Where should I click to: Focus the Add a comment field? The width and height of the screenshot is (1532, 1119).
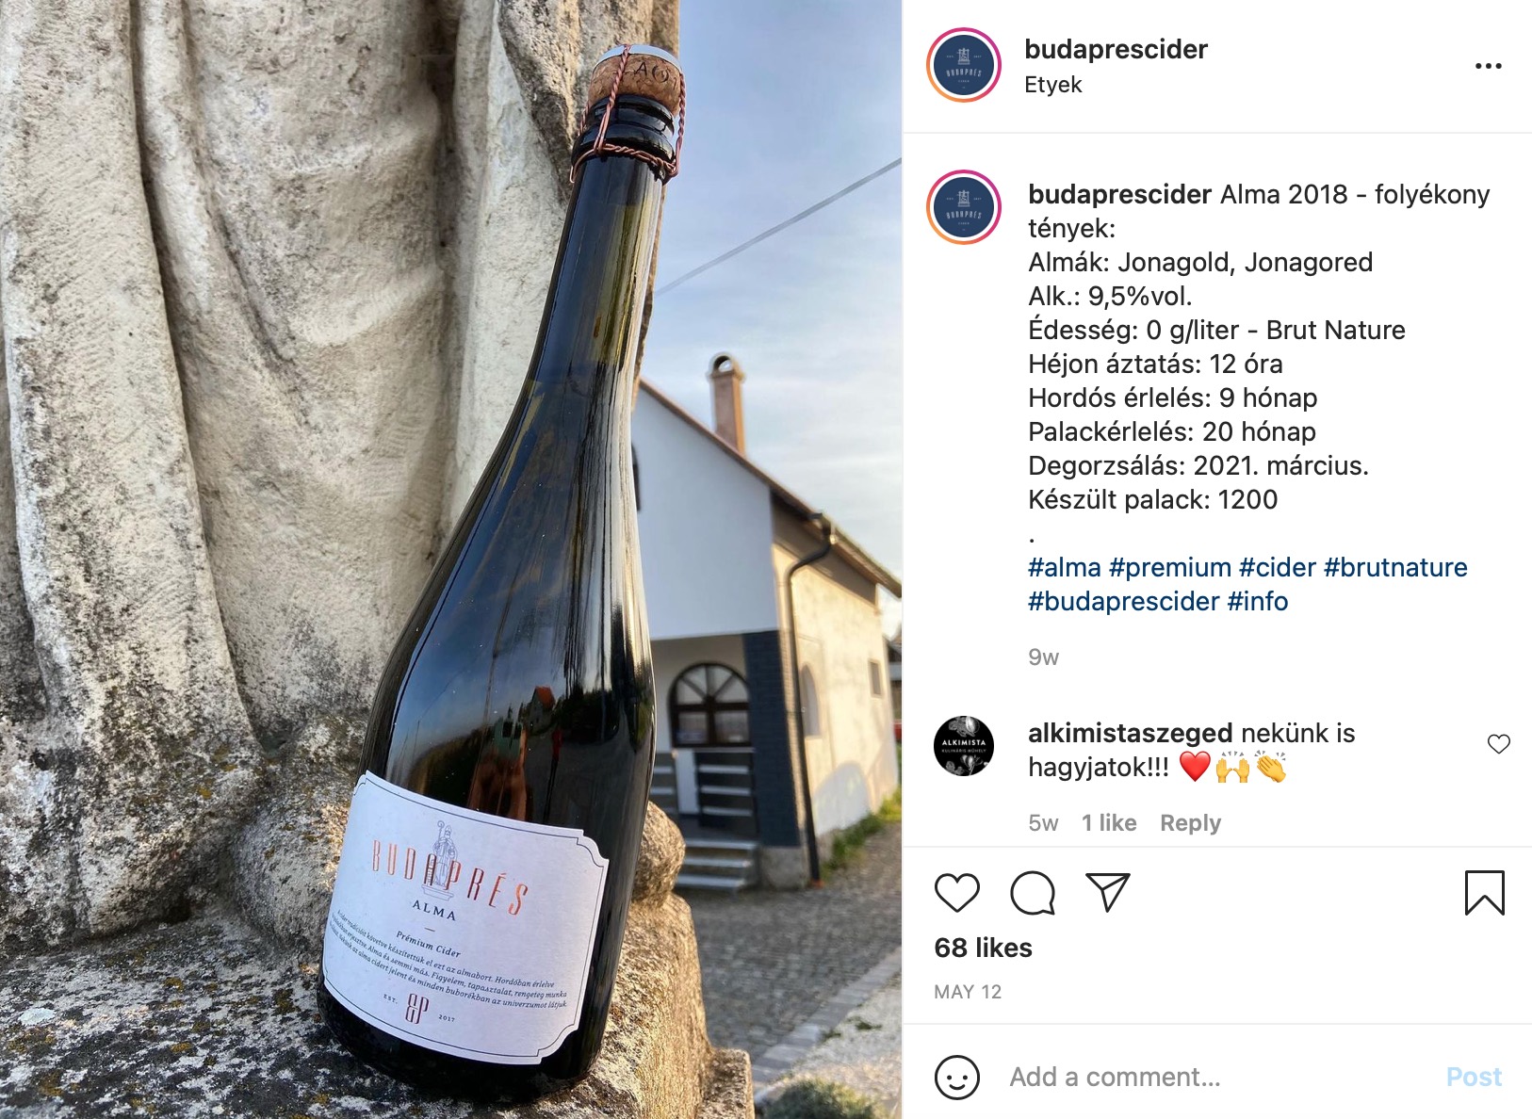pyautogui.click(x=1215, y=1077)
